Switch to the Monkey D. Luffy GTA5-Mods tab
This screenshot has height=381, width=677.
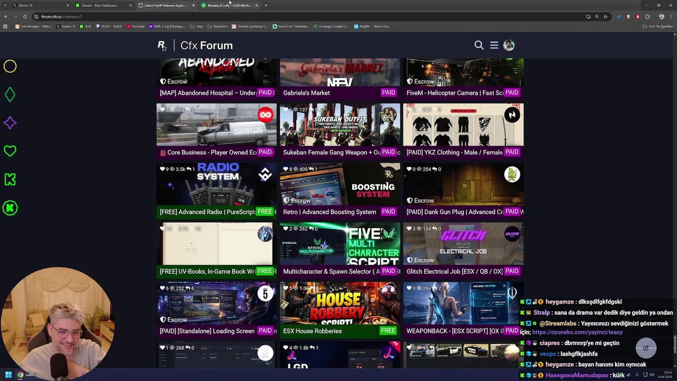[230, 5]
